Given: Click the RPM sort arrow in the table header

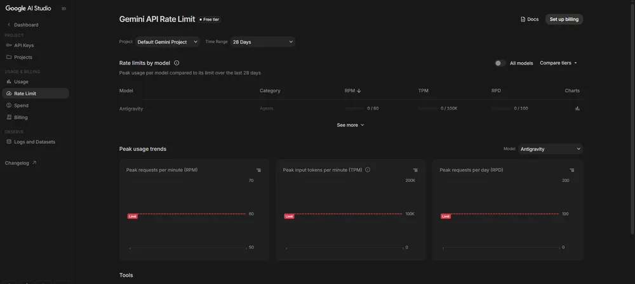Looking at the screenshot, I should click(x=359, y=91).
